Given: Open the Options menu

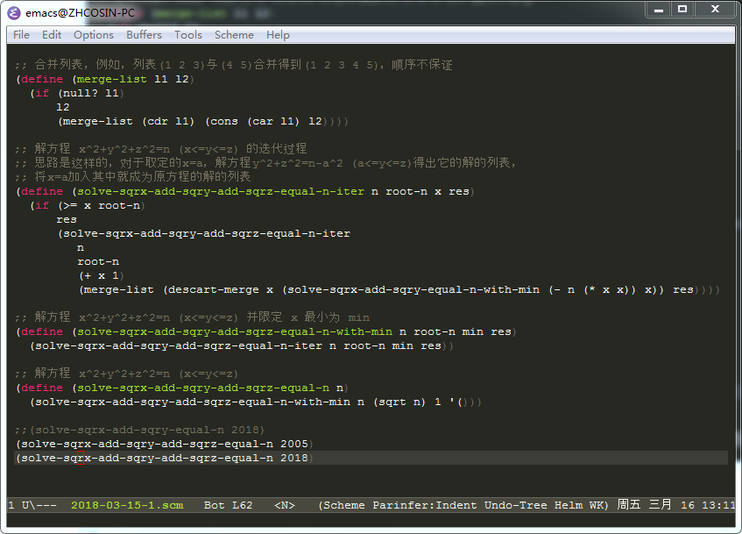Looking at the screenshot, I should tap(93, 35).
